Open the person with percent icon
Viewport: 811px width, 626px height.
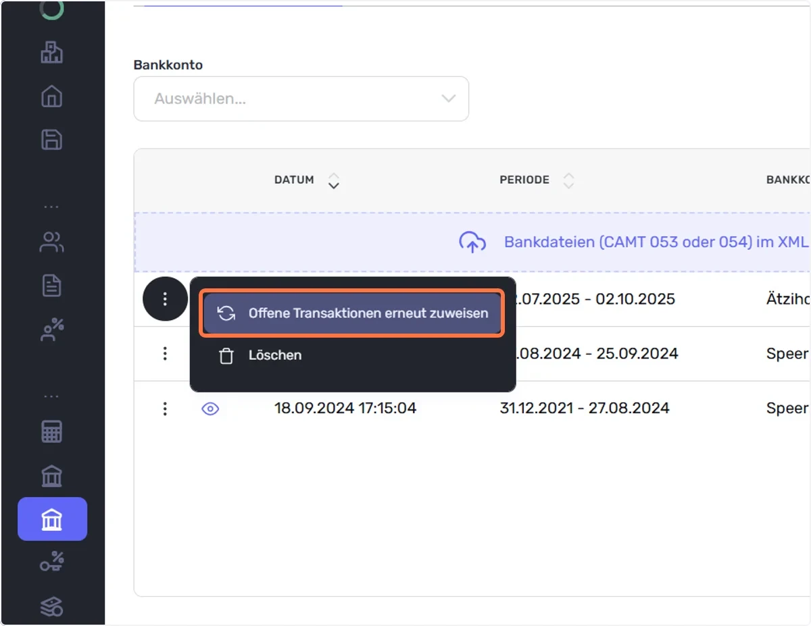click(52, 329)
